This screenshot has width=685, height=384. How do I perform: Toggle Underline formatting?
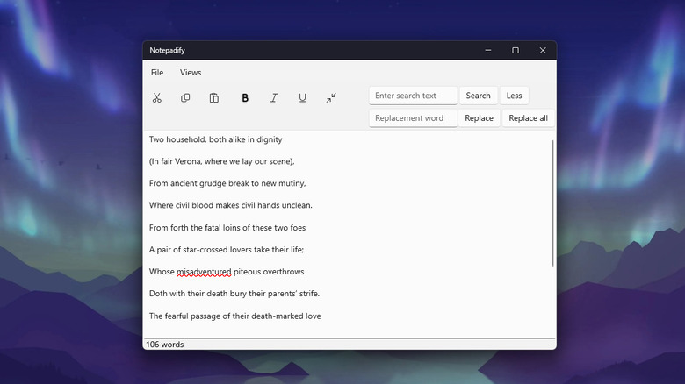(303, 98)
